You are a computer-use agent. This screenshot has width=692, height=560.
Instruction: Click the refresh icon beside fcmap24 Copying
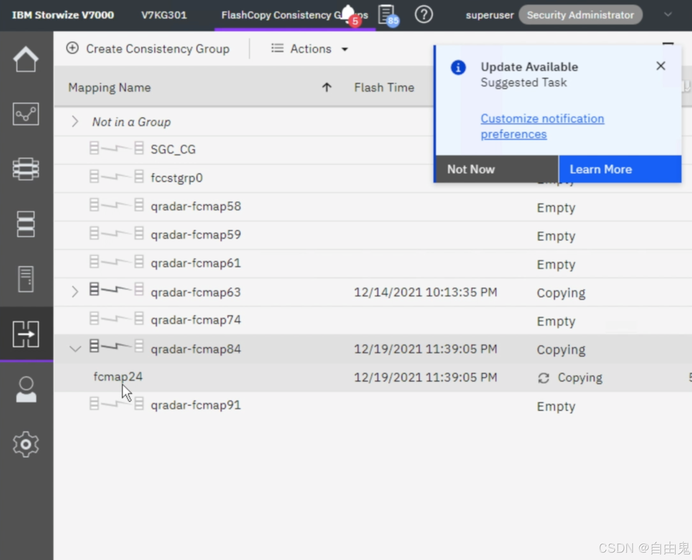[544, 378]
